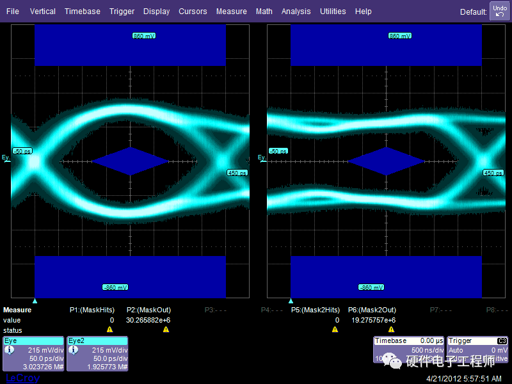The width and height of the screenshot is (512, 384).
Task: Click the -50 ps label in right grid
Action: tap(278, 151)
